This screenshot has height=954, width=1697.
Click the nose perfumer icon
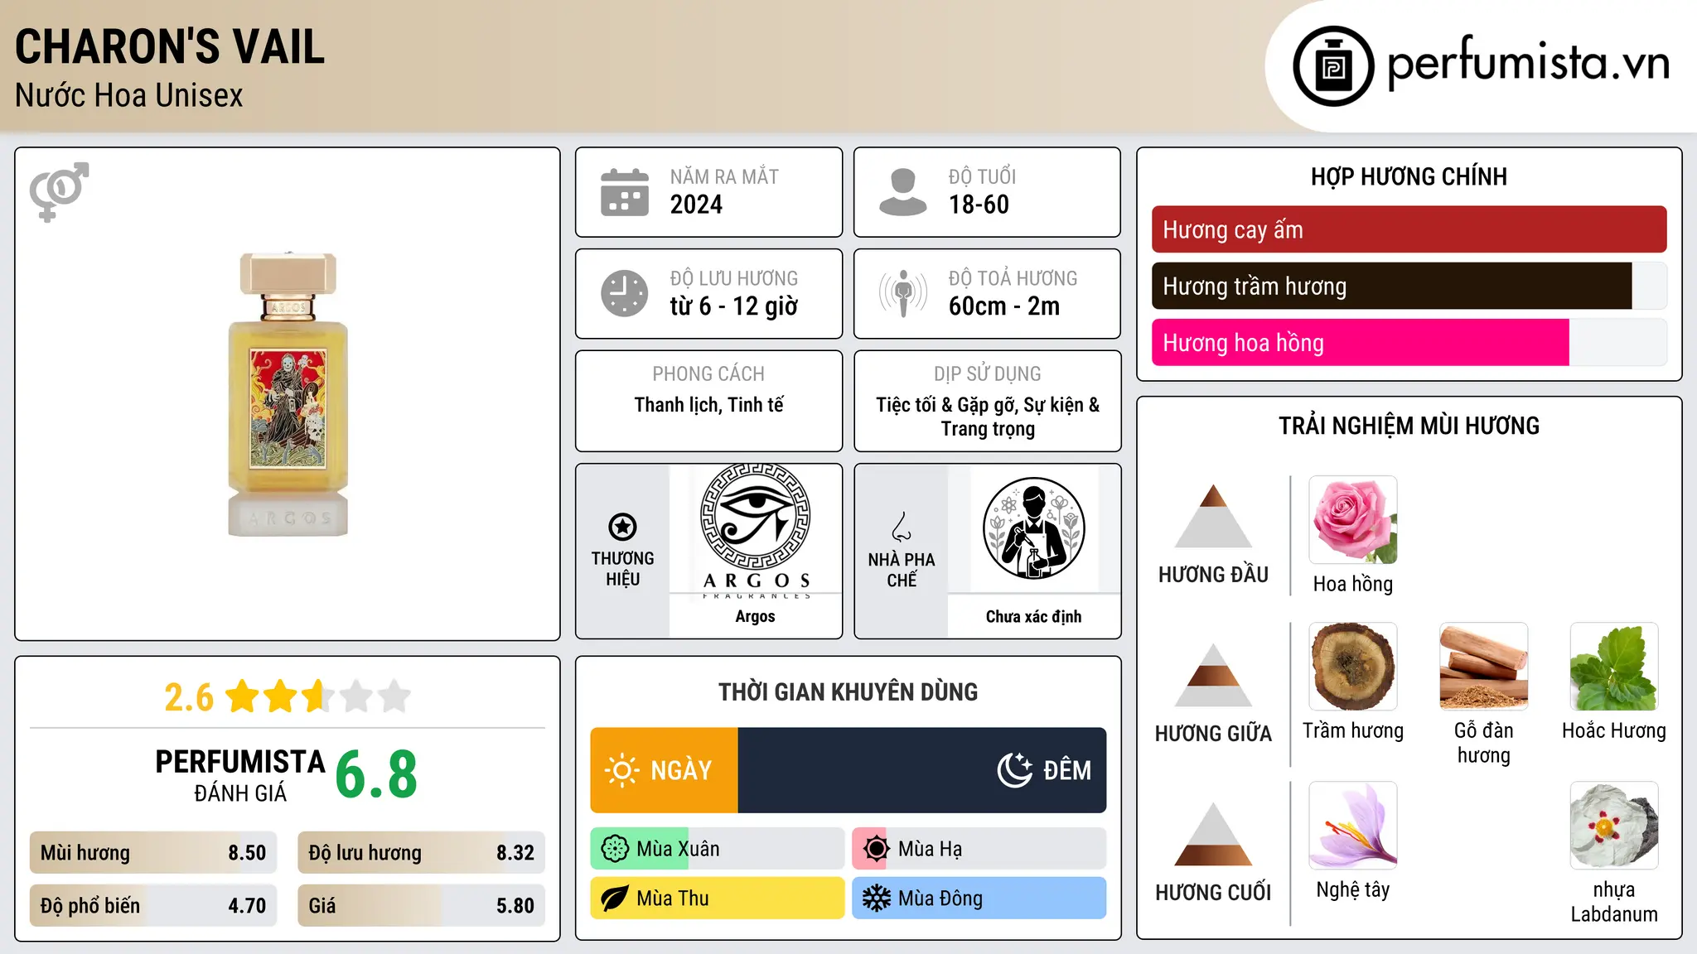click(902, 527)
